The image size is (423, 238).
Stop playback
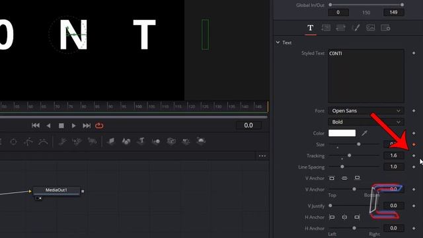(x=61, y=126)
